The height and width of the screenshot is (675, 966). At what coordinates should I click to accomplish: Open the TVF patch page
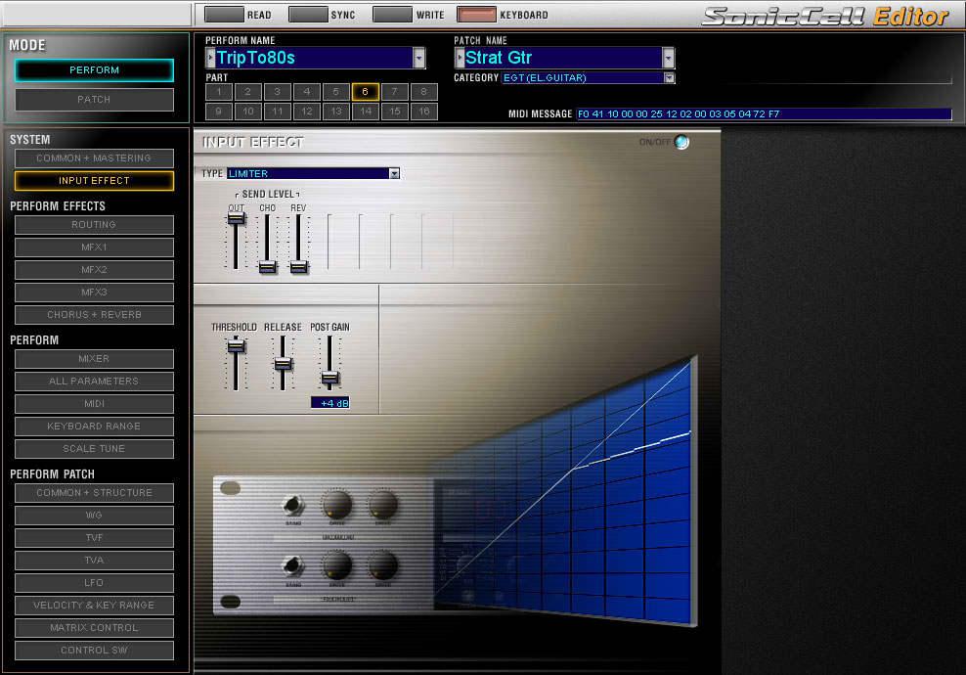click(x=94, y=538)
